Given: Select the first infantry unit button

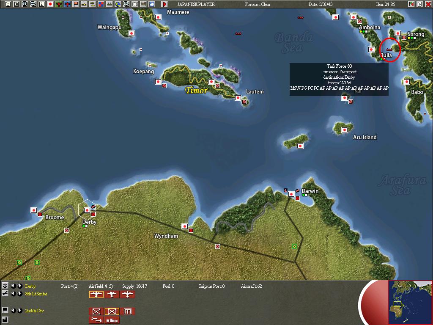Looking at the screenshot, I should point(96,311).
